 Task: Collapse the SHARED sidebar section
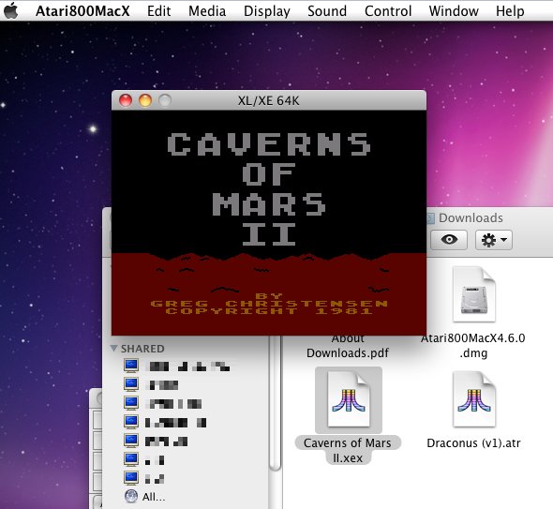[x=113, y=348]
